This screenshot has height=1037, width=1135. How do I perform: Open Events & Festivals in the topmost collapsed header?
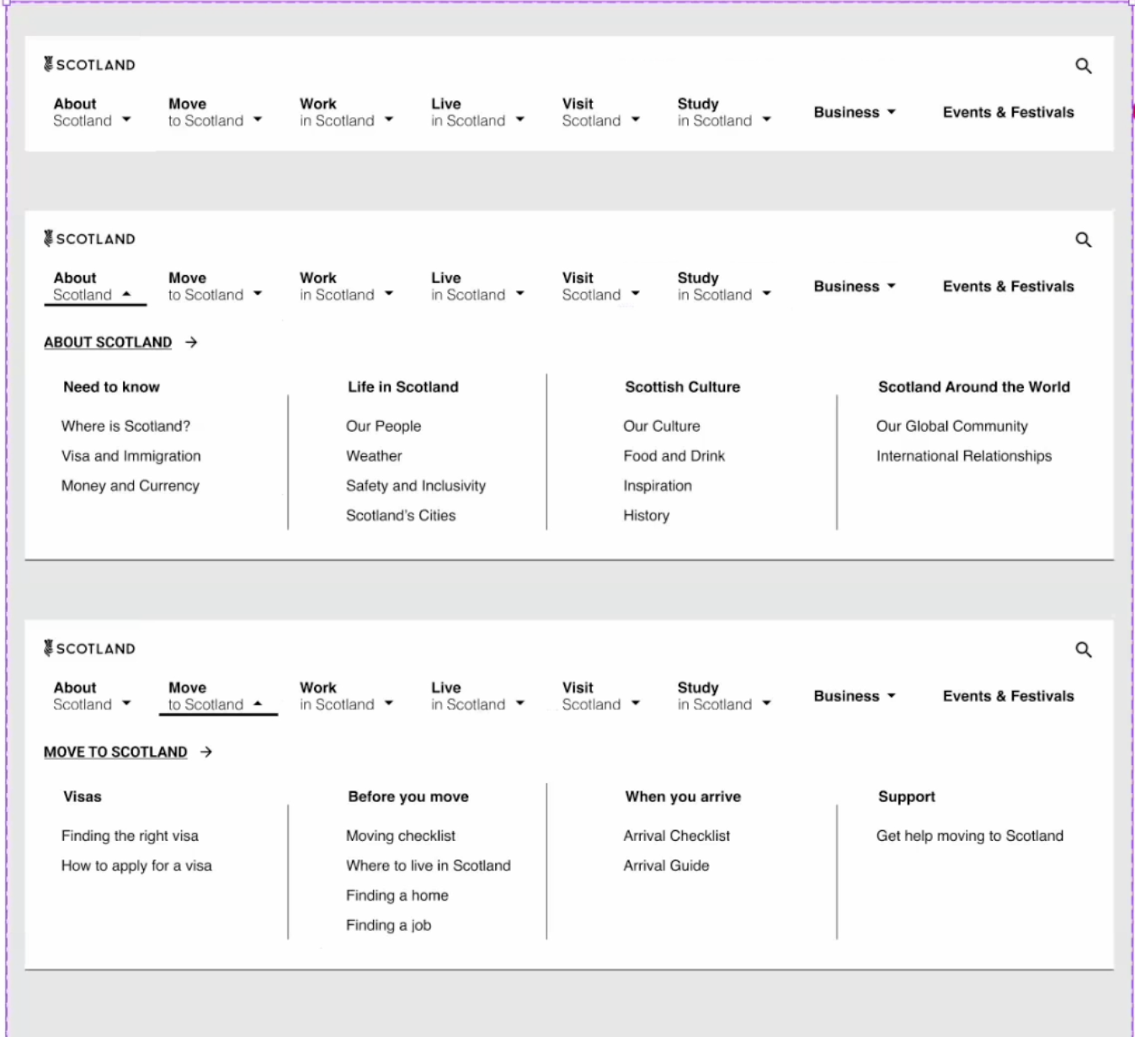[1008, 112]
